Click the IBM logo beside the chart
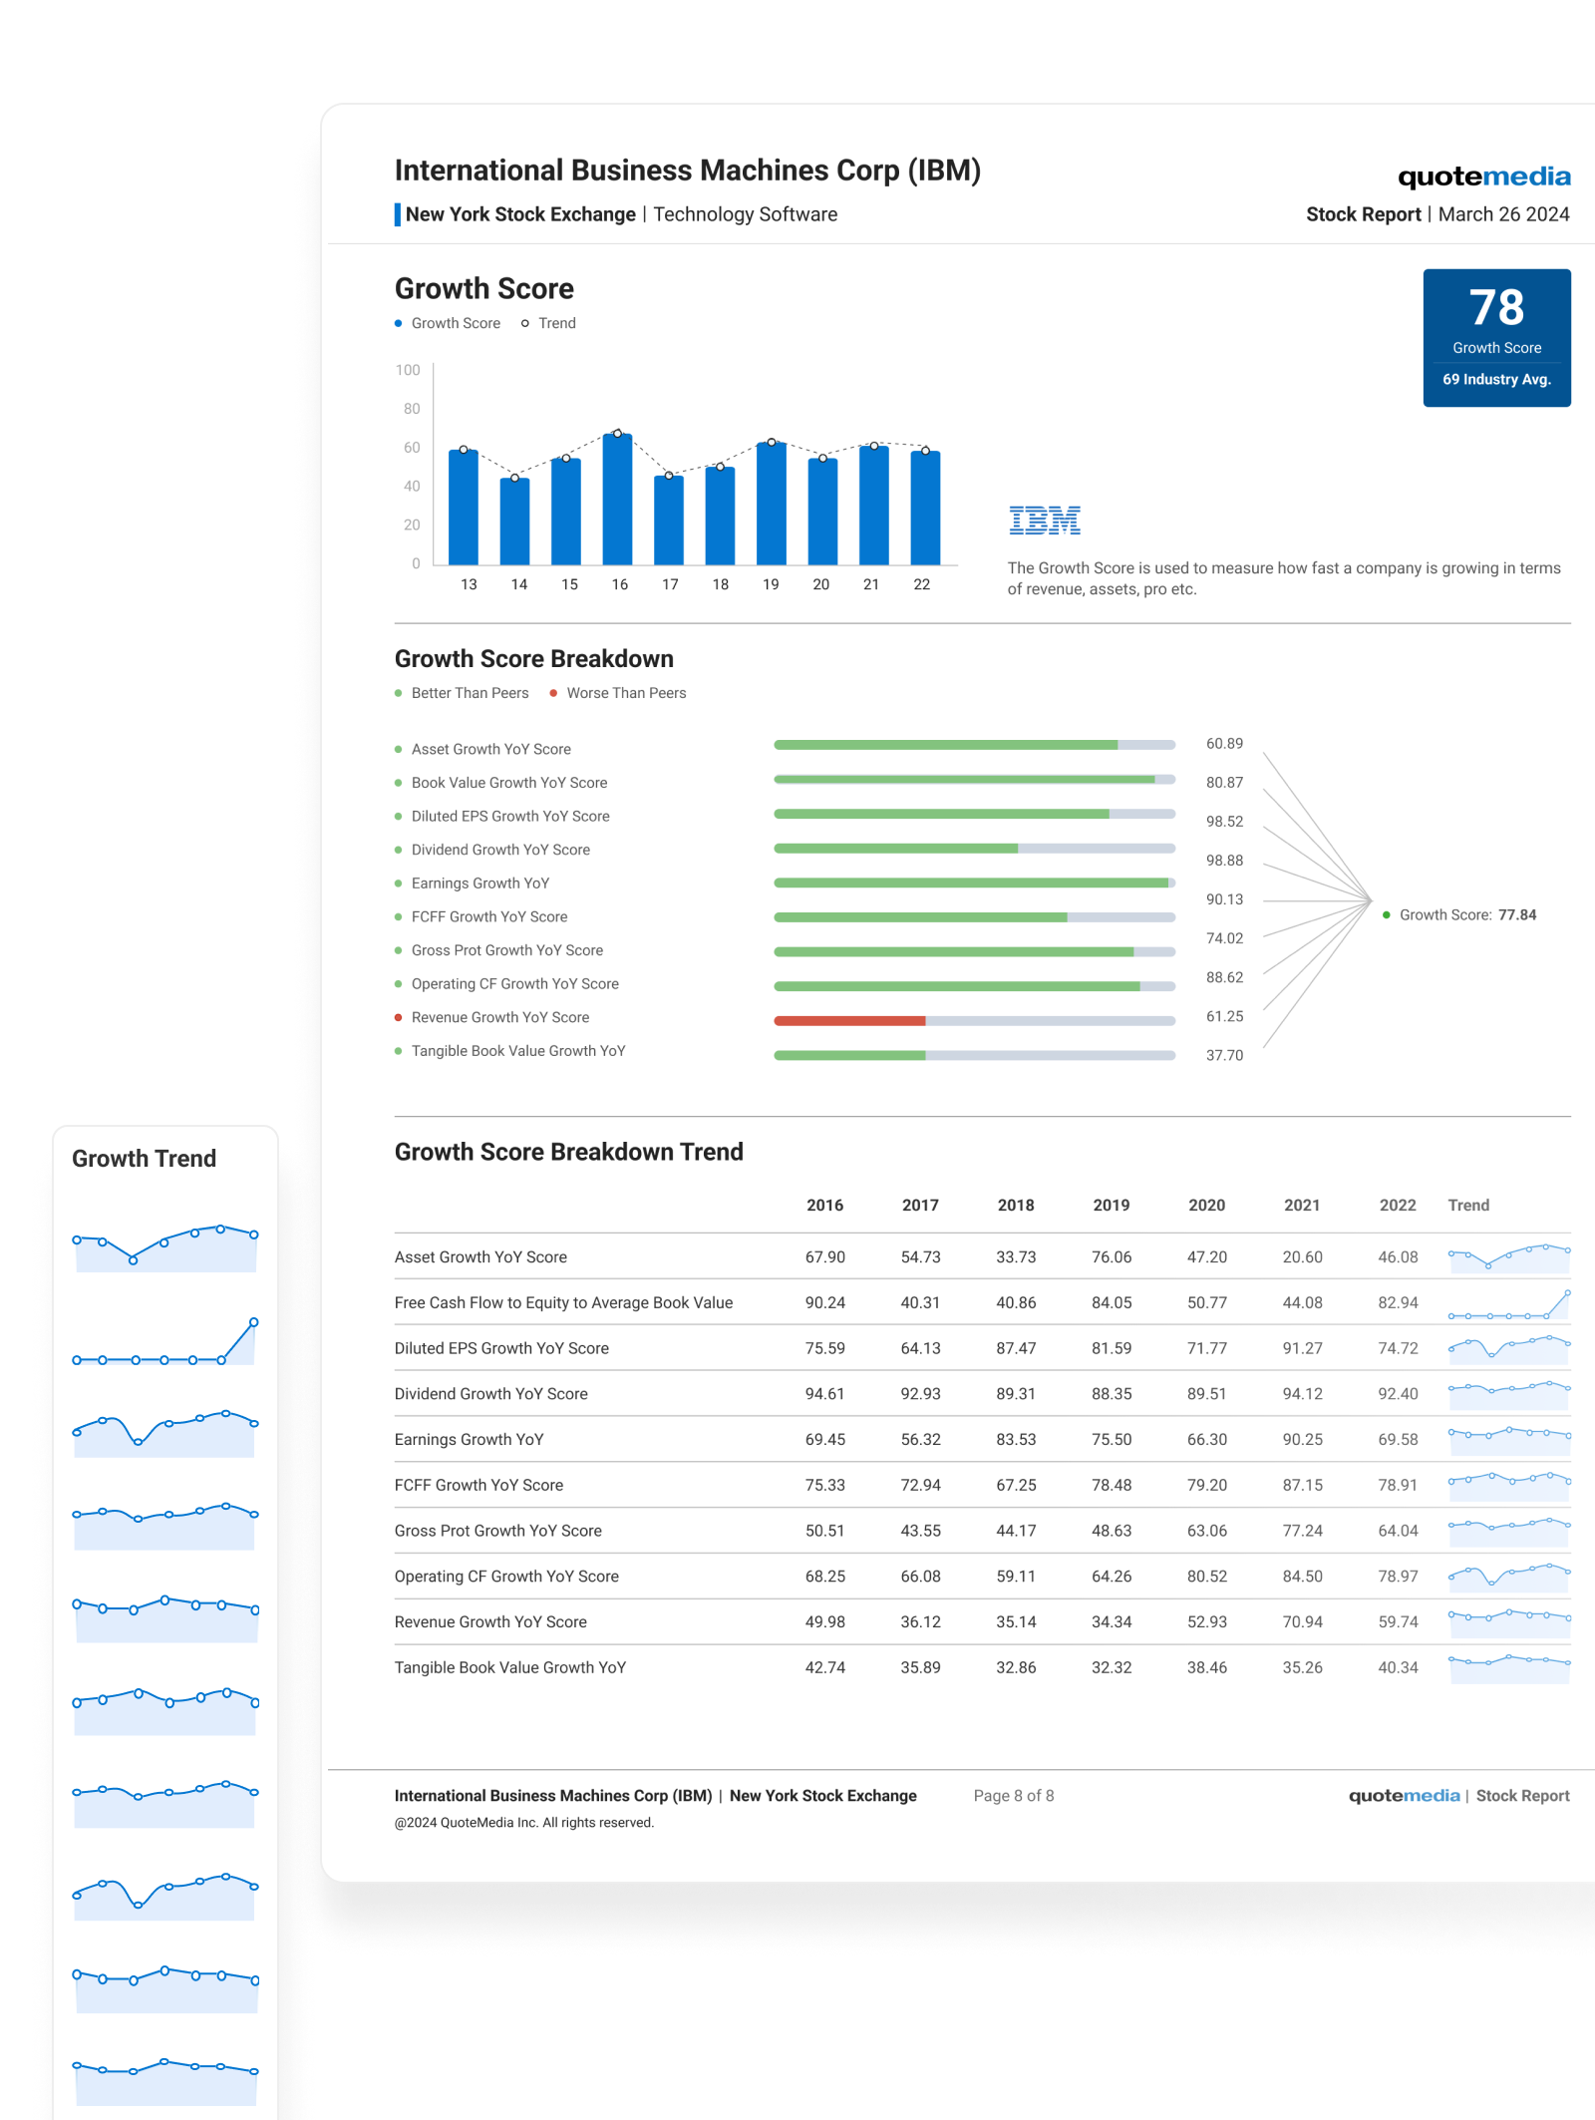This screenshot has height=2120, width=1595. coord(1044,521)
